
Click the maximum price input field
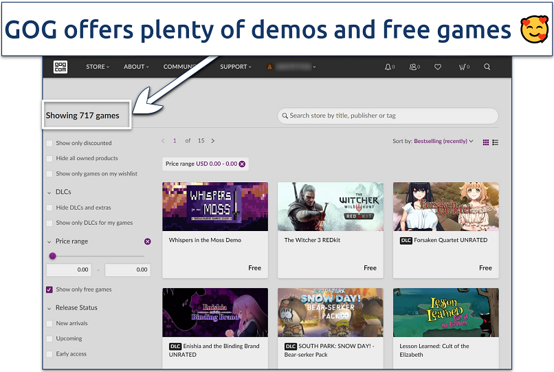coord(128,270)
